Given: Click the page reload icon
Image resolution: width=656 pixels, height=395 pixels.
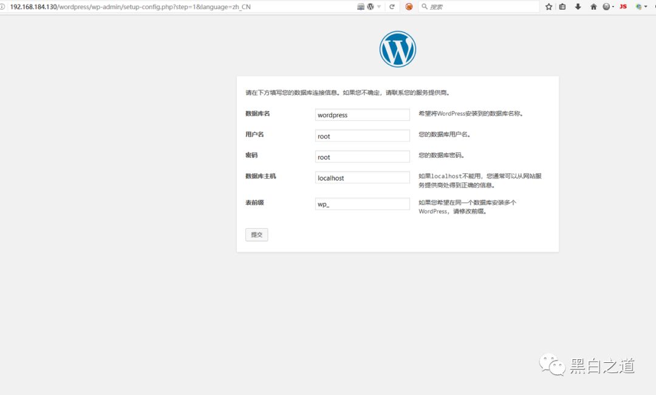Looking at the screenshot, I should [392, 7].
